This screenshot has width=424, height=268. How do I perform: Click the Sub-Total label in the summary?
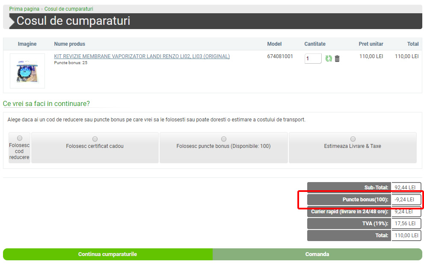click(376, 188)
